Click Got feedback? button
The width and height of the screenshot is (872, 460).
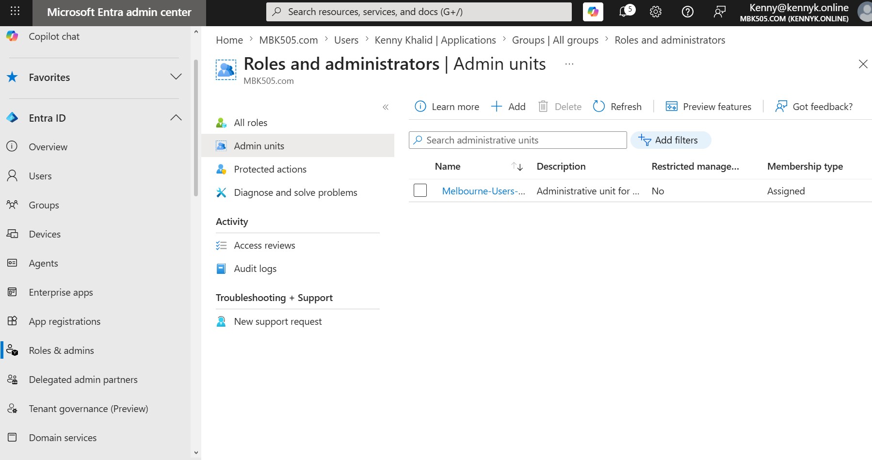click(814, 107)
